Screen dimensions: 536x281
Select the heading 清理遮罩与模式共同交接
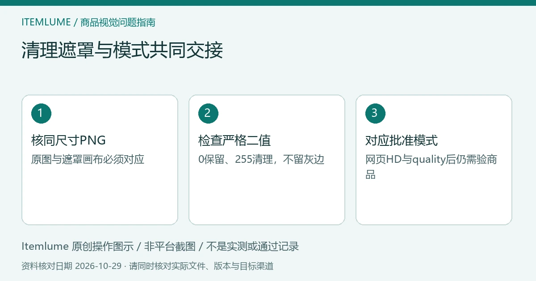click(122, 50)
